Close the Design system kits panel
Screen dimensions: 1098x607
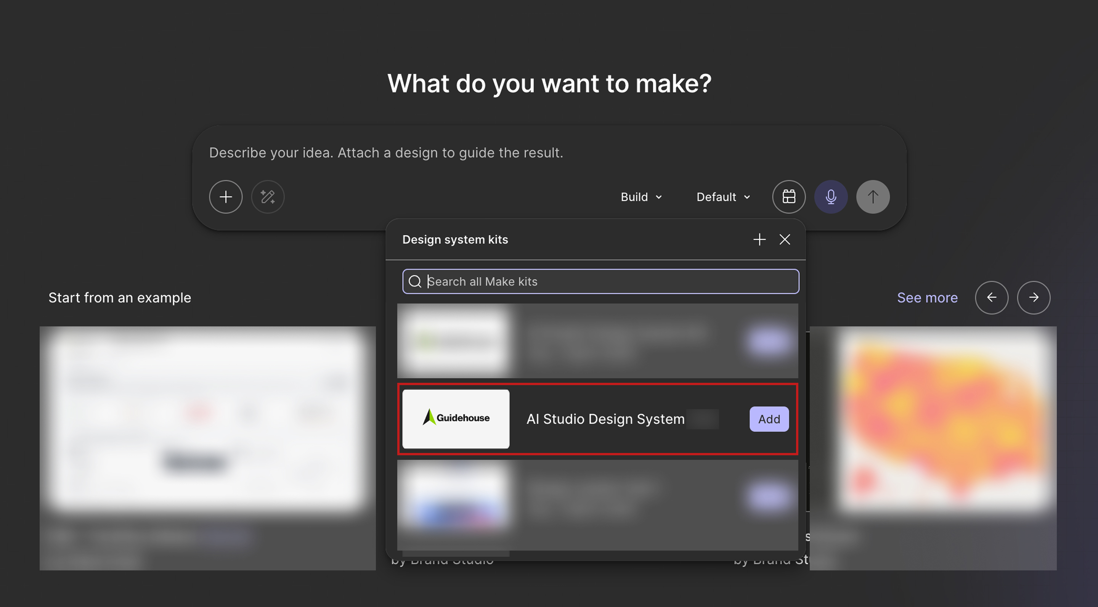coord(785,239)
